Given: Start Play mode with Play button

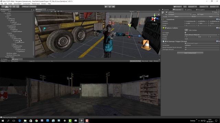Looking at the screenshot, I should point(106,6).
